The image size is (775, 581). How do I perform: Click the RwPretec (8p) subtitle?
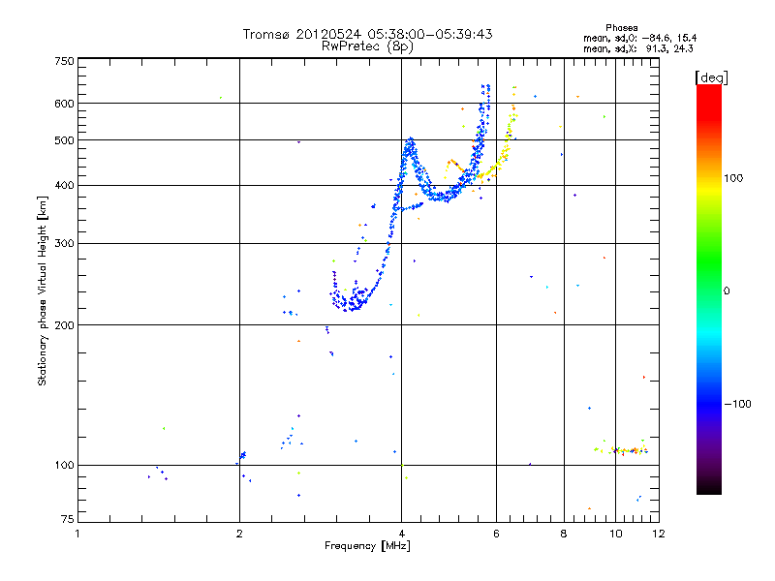(x=367, y=46)
